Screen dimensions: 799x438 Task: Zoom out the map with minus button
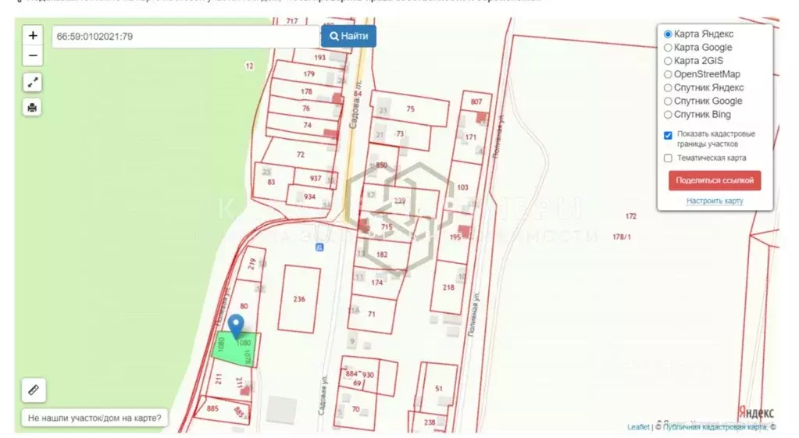[33, 55]
